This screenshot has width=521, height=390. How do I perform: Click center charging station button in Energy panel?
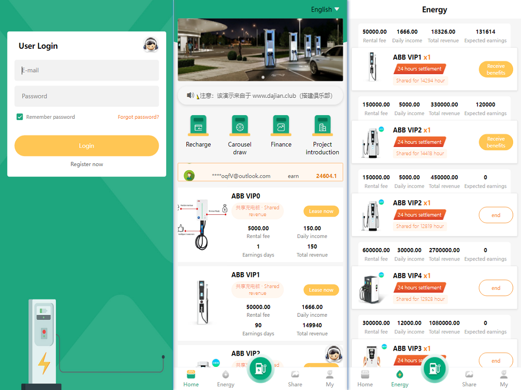(x=434, y=368)
